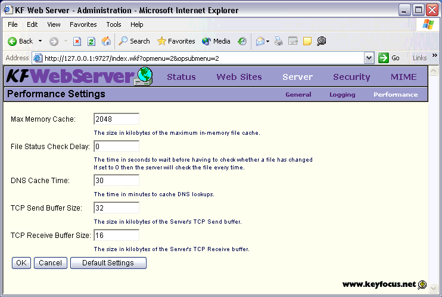Open the www.keyfocus.net link
442x297 pixels.
379,284
